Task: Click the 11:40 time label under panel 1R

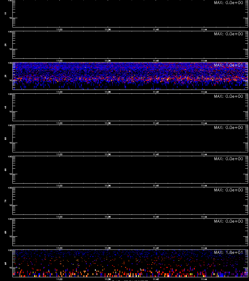Action: click(x=156, y=30)
